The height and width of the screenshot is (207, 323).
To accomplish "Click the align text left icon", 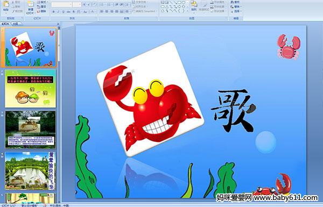I will click(102, 12).
